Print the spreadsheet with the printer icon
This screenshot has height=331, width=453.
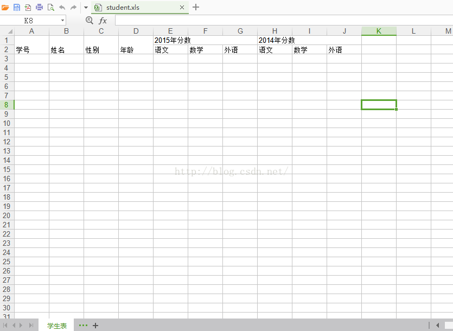pyautogui.click(x=39, y=8)
